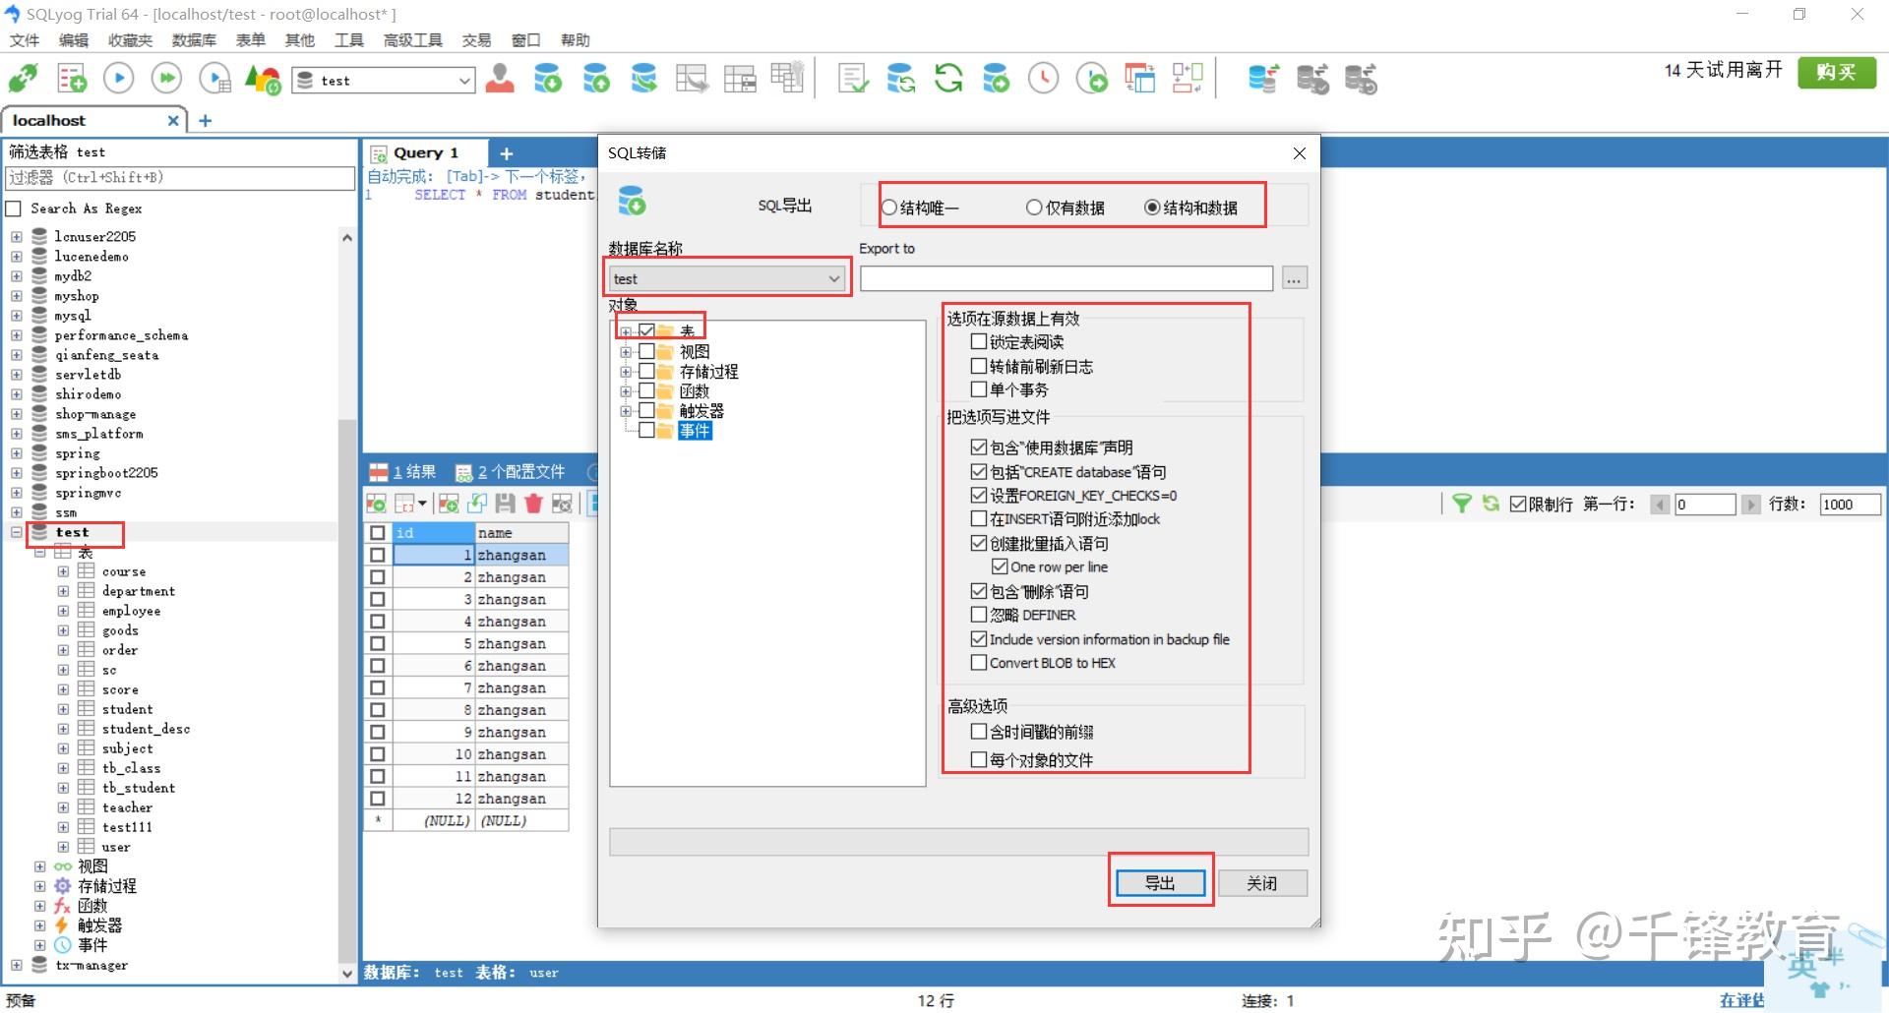Screen dimensions: 1889x1013
Task: Click the 购买 button
Action: [x=1836, y=72]
